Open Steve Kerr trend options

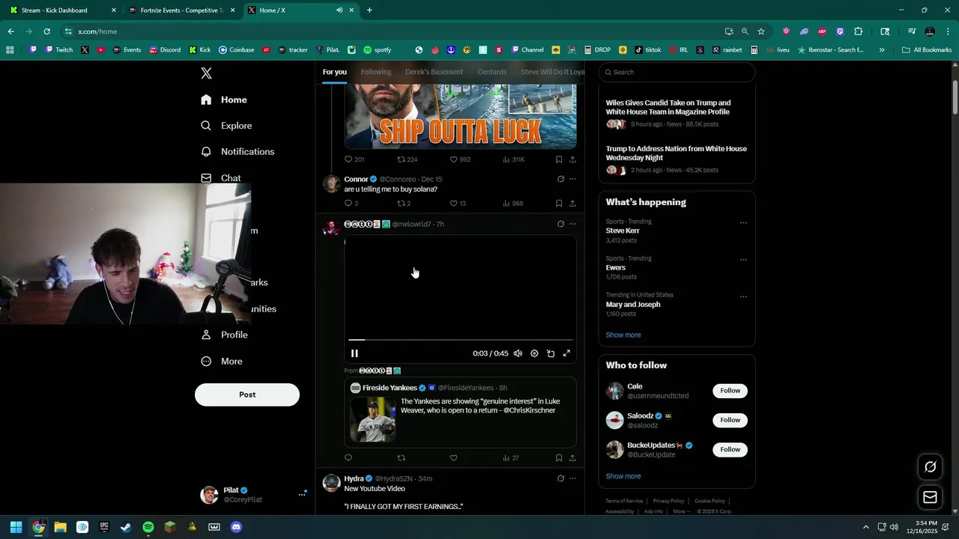pos(743,222)
